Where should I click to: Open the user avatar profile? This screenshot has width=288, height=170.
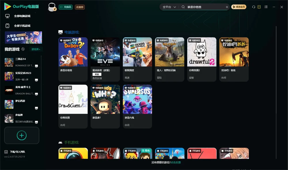[x=52, y=7]
